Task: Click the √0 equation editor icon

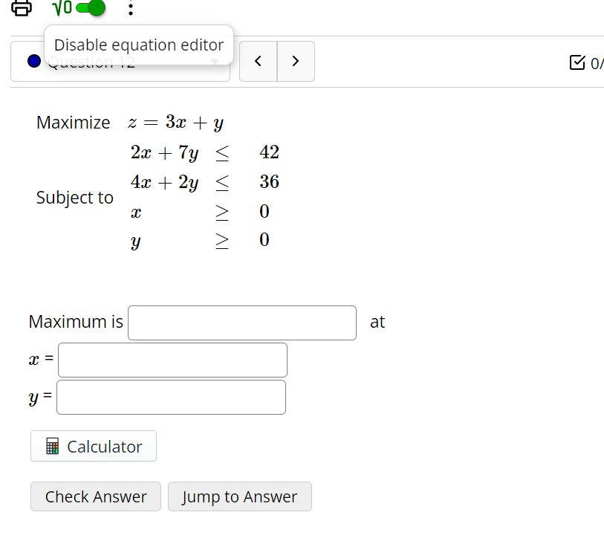Action: click(x=61, y=8)
